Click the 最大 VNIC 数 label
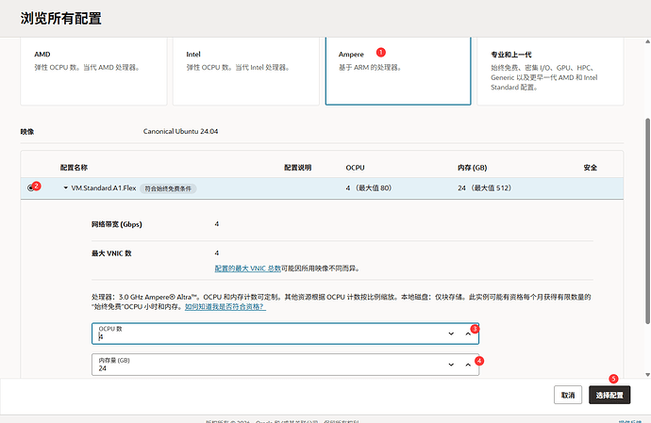This screenshot has width=651, height=423. 111,253
